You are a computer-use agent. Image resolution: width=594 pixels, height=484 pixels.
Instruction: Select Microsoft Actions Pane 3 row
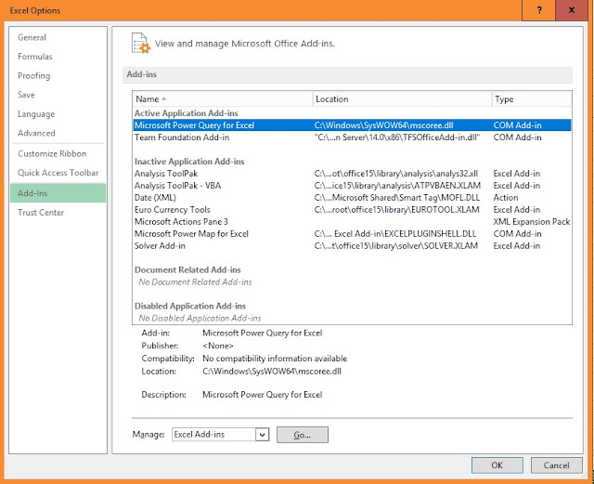click(x=352, y=222)
